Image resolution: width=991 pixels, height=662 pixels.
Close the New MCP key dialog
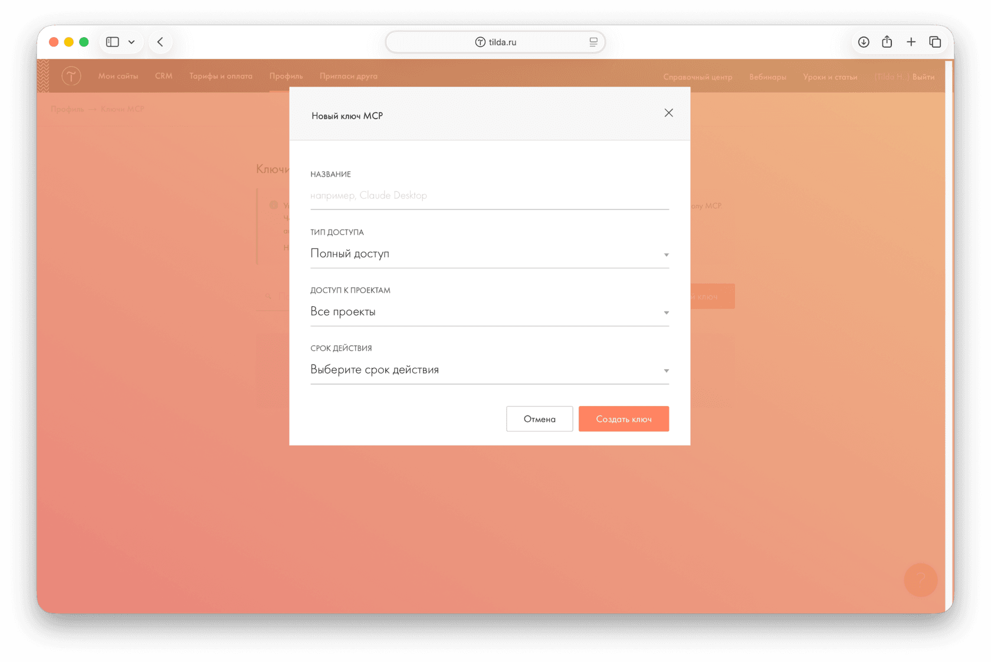[668, 113]
